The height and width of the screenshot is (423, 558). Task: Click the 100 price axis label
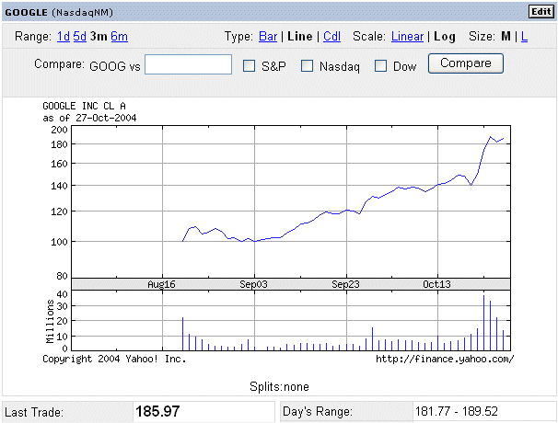59,242
